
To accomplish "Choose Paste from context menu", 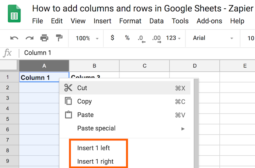I will (x=125, y=115).
